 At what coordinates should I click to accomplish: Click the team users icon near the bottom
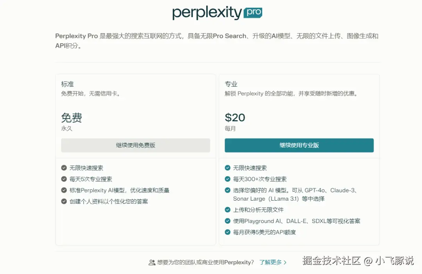click(x=152, y=263)
